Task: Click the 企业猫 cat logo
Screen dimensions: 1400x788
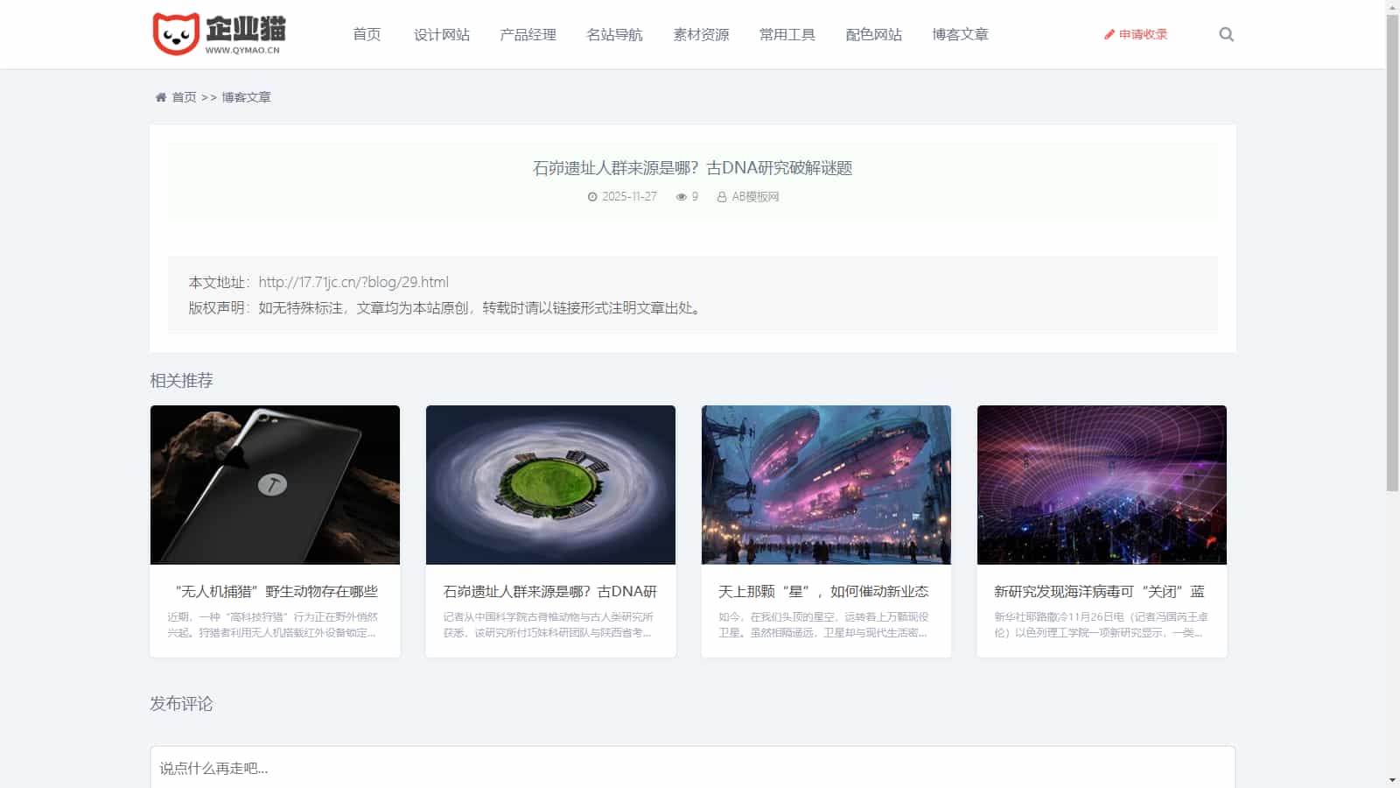Action: 219,34
